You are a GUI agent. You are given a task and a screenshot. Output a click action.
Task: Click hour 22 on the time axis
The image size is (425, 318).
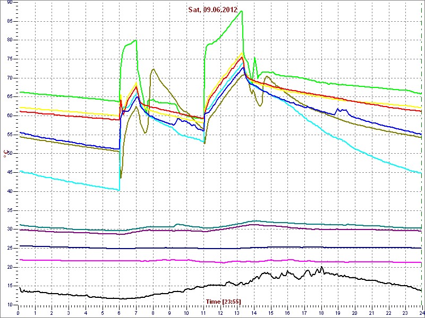388,313
